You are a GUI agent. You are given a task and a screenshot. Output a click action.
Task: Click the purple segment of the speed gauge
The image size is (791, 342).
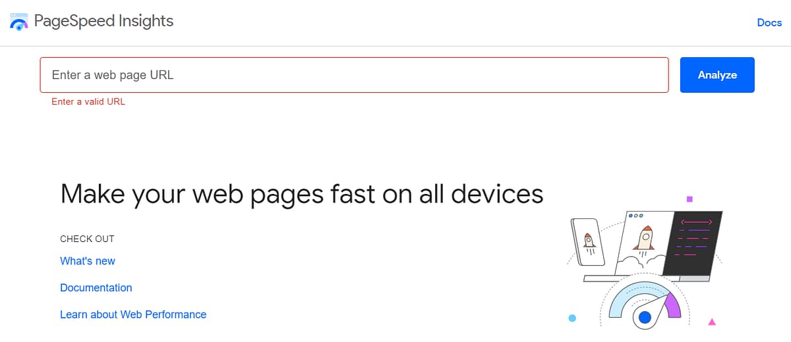tap(672, 305)
